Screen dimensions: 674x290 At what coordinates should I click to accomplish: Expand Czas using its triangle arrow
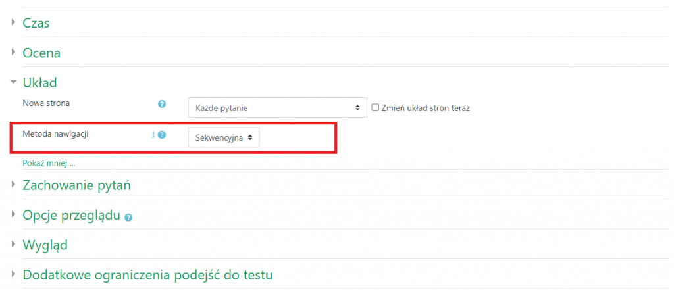14,22
